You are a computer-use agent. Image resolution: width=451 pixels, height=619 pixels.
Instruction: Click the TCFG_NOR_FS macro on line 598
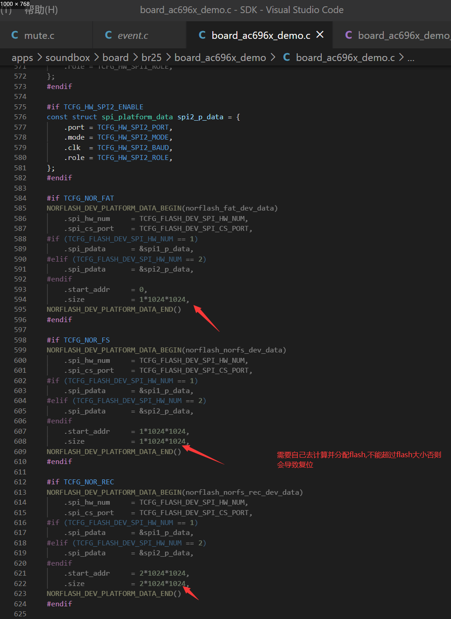tap(87, 340)
